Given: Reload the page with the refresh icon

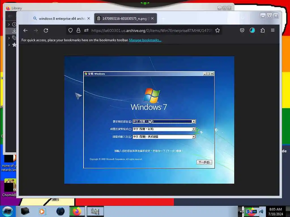Looking at the screenshot, I should pyautogui.click(x=46, y=31).
